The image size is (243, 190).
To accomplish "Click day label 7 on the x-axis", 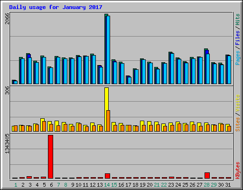I will (58, 185).
